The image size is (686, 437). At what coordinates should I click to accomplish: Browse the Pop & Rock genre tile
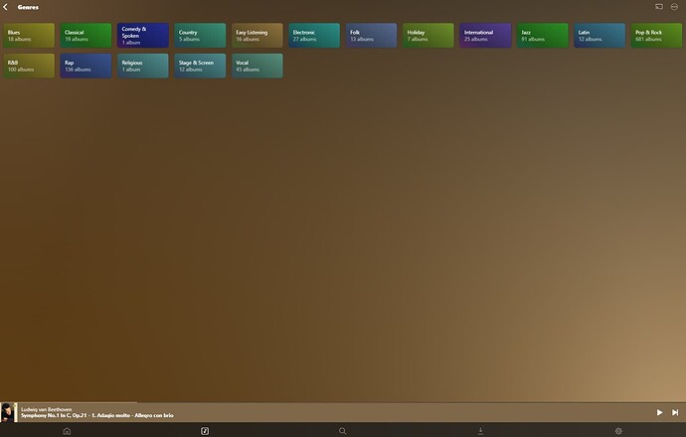pos(657,36)
